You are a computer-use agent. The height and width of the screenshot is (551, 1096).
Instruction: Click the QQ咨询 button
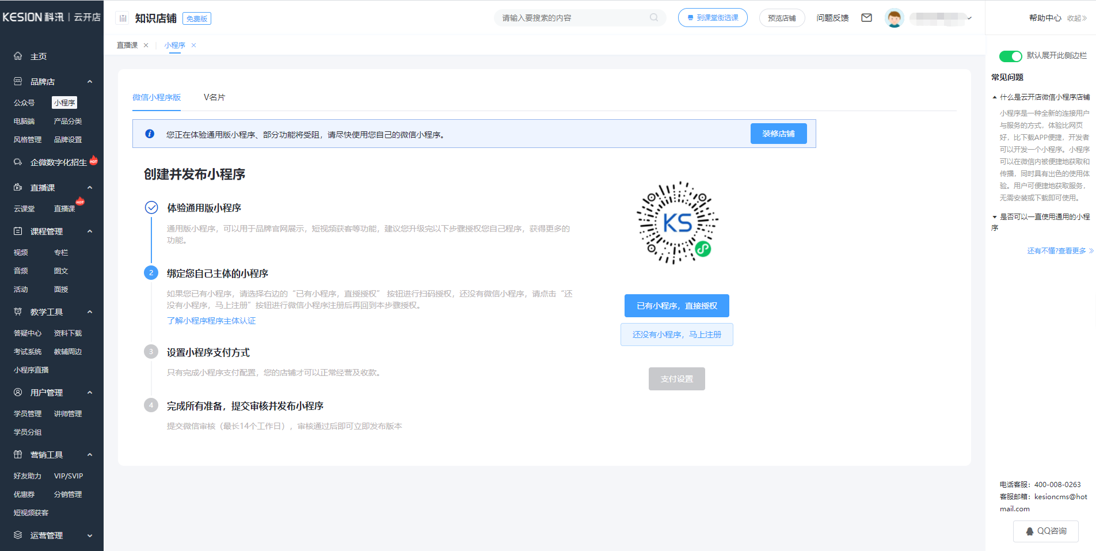1046,531
